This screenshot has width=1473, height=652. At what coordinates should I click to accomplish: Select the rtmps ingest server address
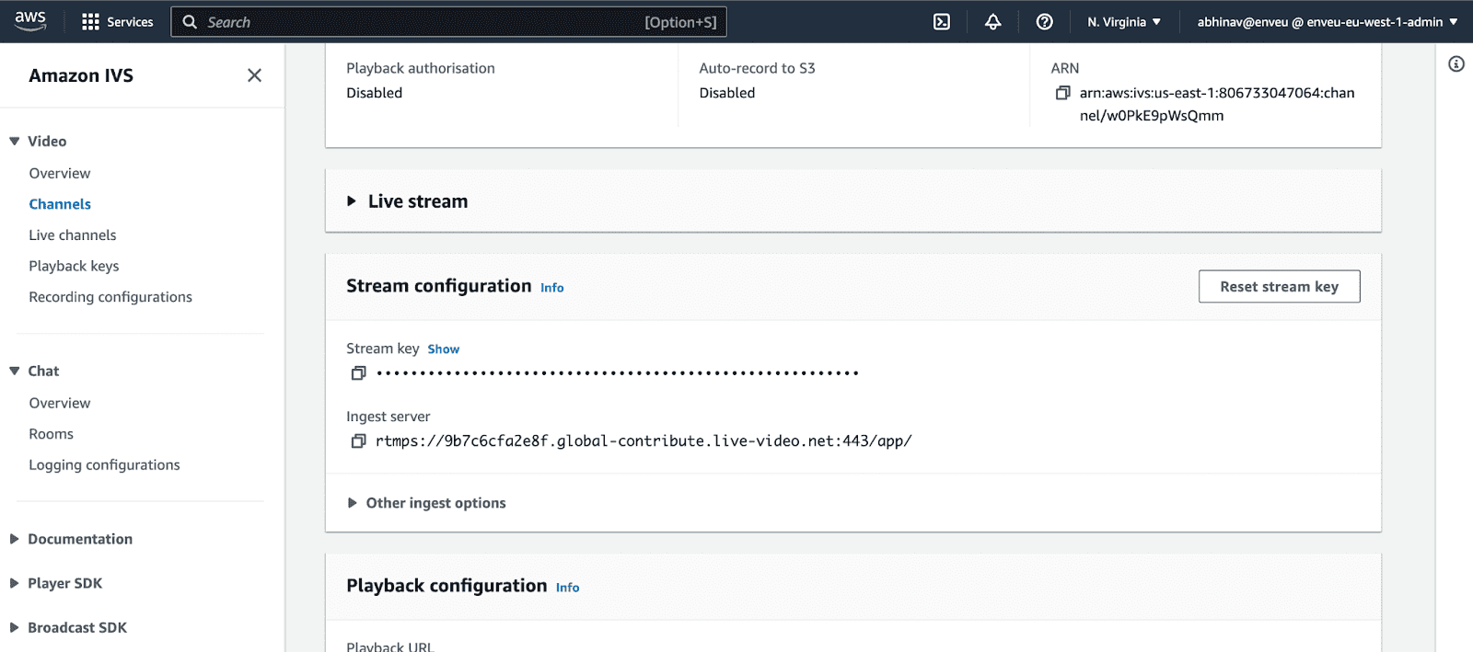click(x=644, y=441)
